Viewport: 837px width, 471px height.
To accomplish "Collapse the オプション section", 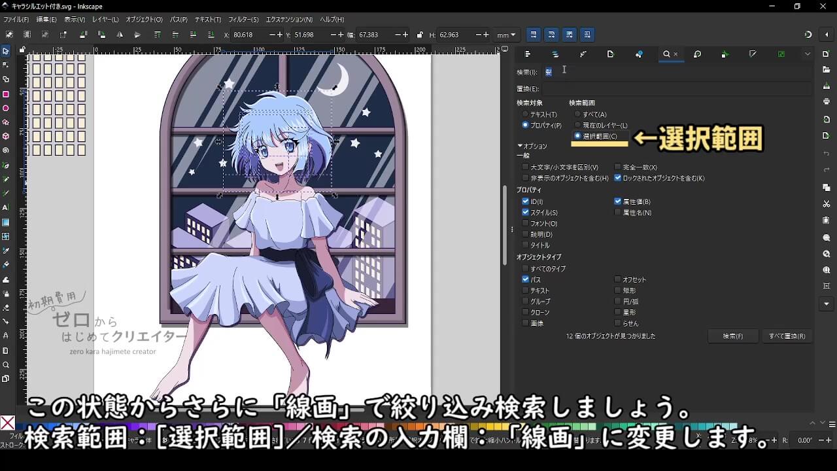I will coord(532,146).
